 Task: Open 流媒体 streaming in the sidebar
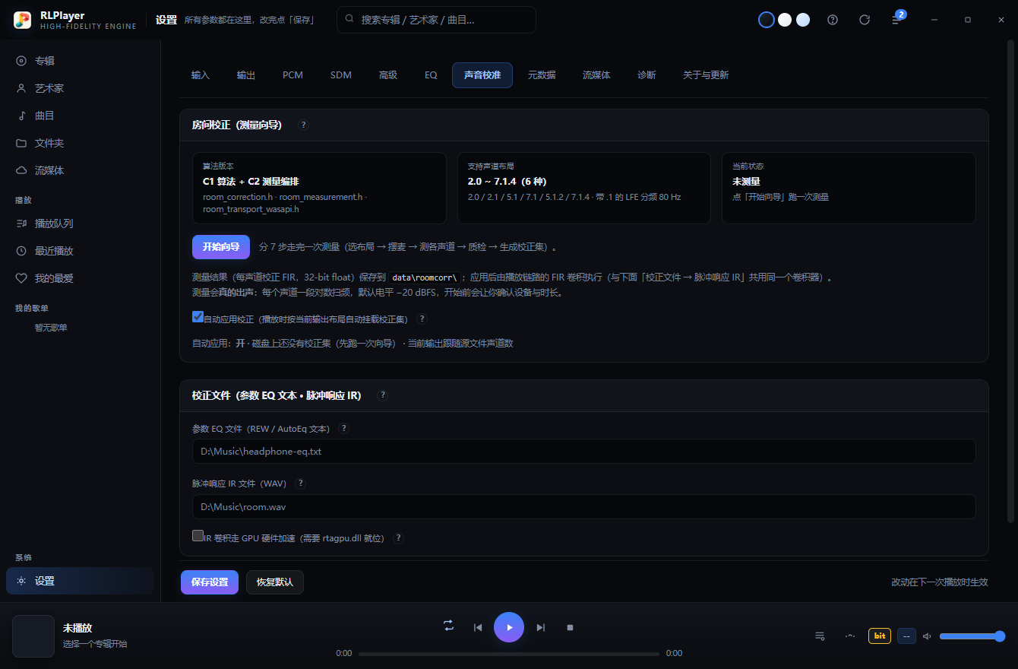81,170
